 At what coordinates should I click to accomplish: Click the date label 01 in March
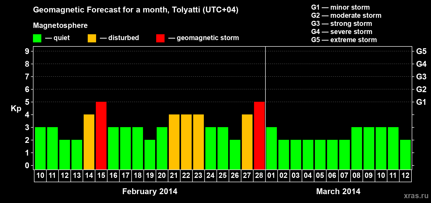[x=271, y=176]
